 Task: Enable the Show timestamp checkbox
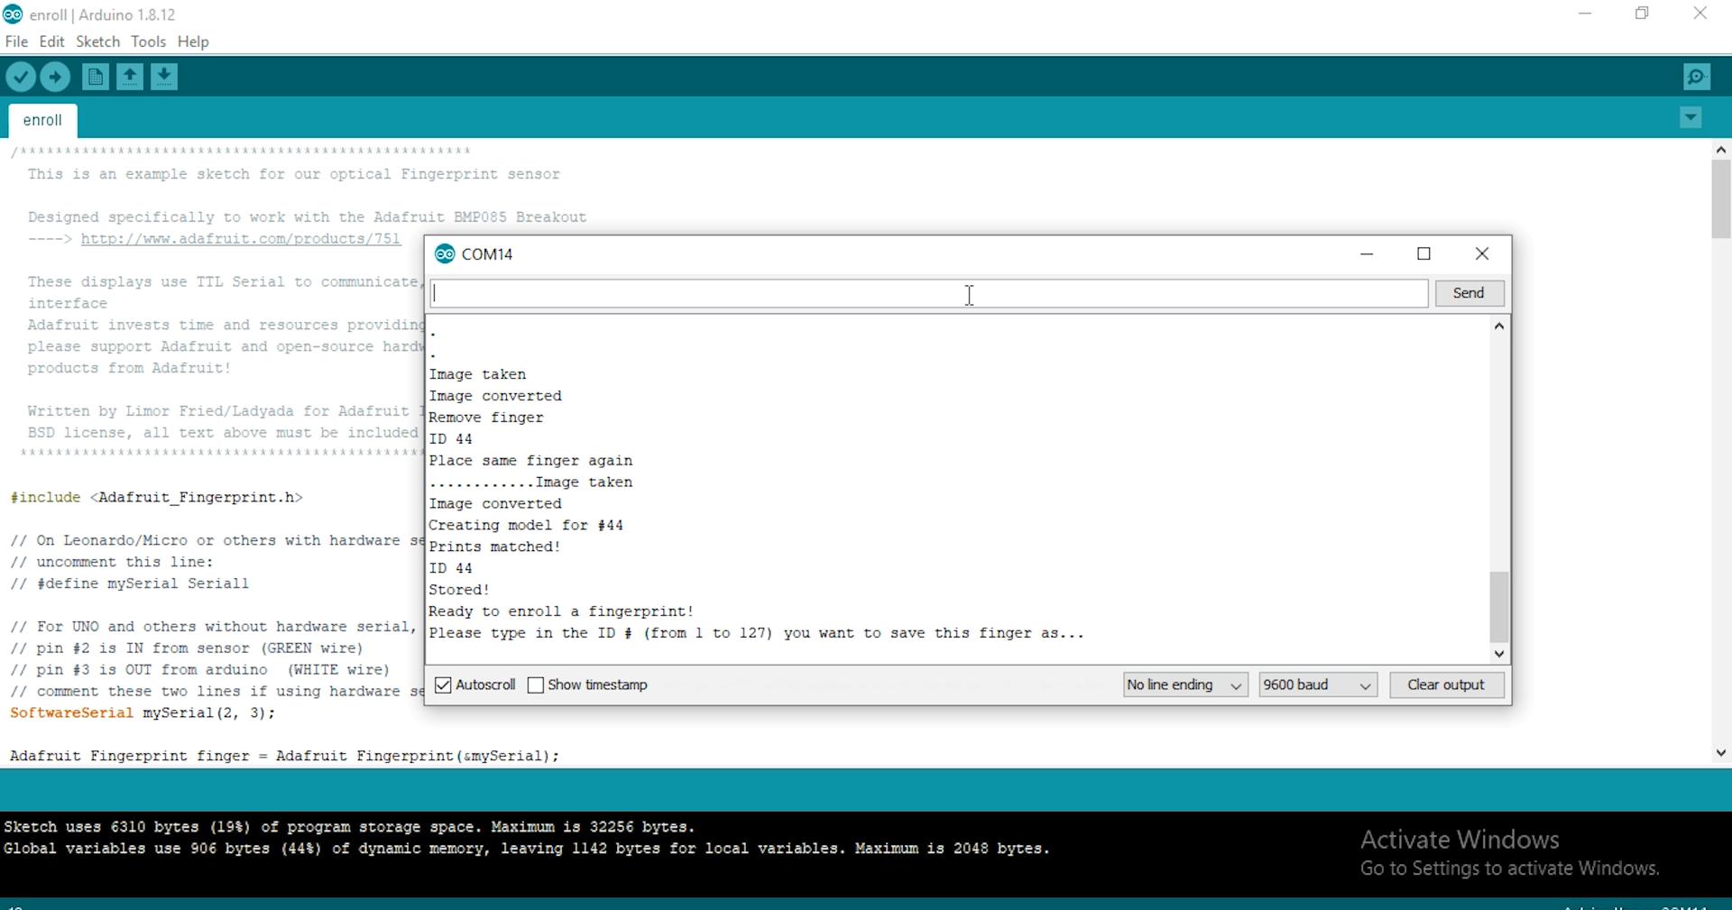coord(537,685)
